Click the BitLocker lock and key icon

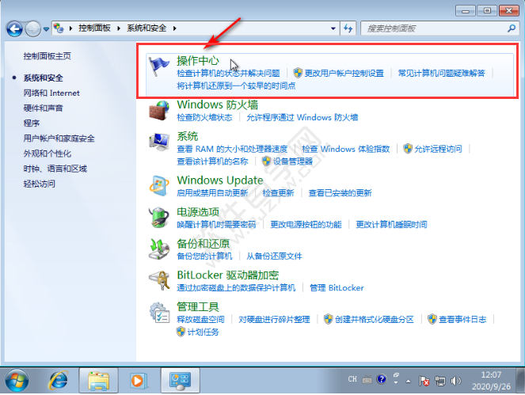159,280
